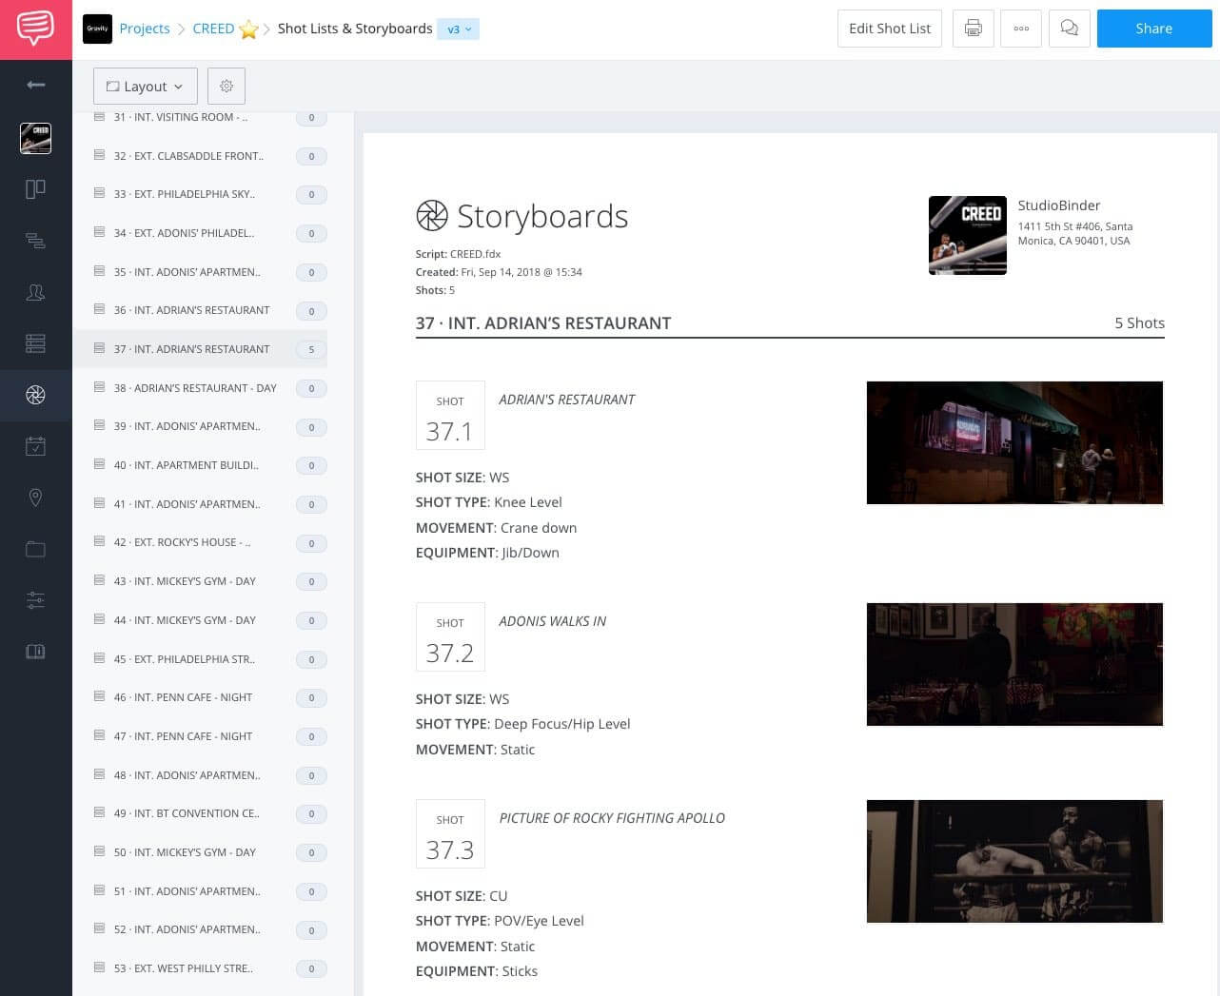The width and height of the screenshot is (1220, 996).
Task: Click the blue Share button
Action: click(1154, 29)
